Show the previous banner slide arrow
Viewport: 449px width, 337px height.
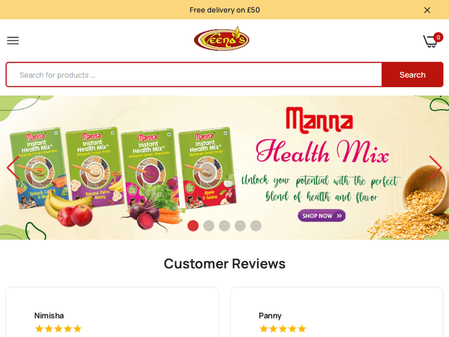[x=13, y=168]
